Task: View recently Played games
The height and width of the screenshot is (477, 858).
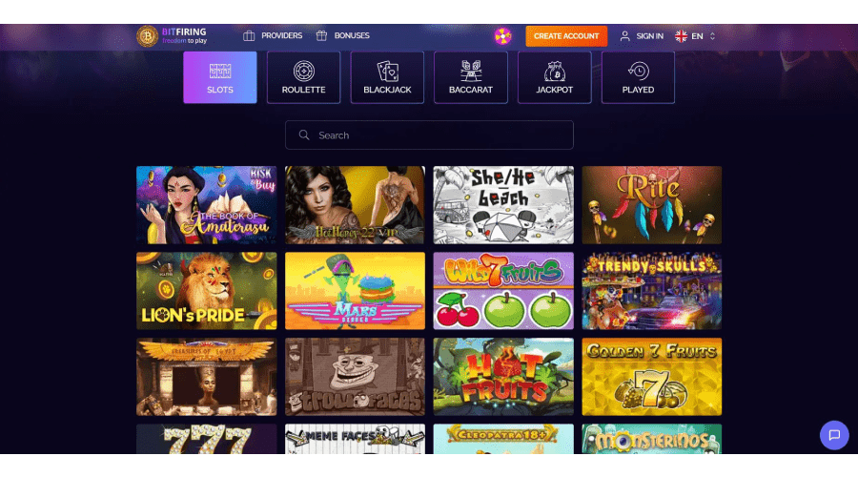Action: [638, 77]
